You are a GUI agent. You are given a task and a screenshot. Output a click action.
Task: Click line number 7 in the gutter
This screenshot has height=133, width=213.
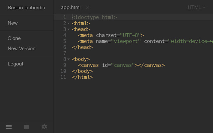pyautogui.click(x=65, y=53)
